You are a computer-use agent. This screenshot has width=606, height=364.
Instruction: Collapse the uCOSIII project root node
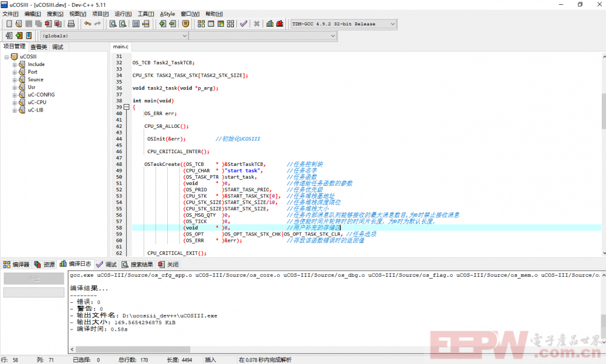point(7,57)
